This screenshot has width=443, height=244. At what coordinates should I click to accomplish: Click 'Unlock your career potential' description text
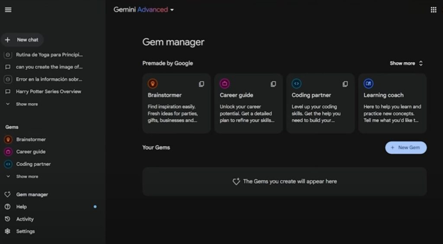[247, 114]
